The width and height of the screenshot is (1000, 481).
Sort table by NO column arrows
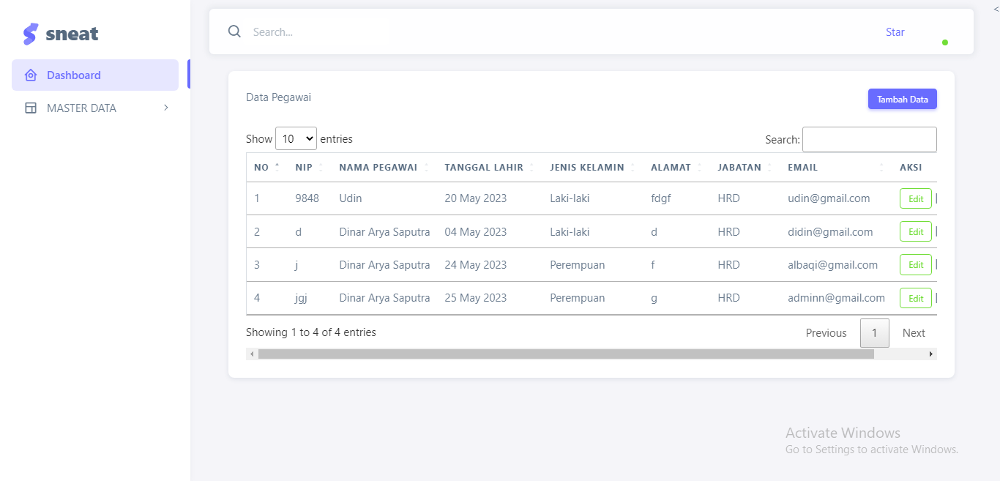pos(277,168)
